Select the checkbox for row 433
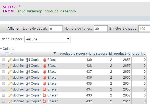The image size is (150, 104). coord(4,95)
